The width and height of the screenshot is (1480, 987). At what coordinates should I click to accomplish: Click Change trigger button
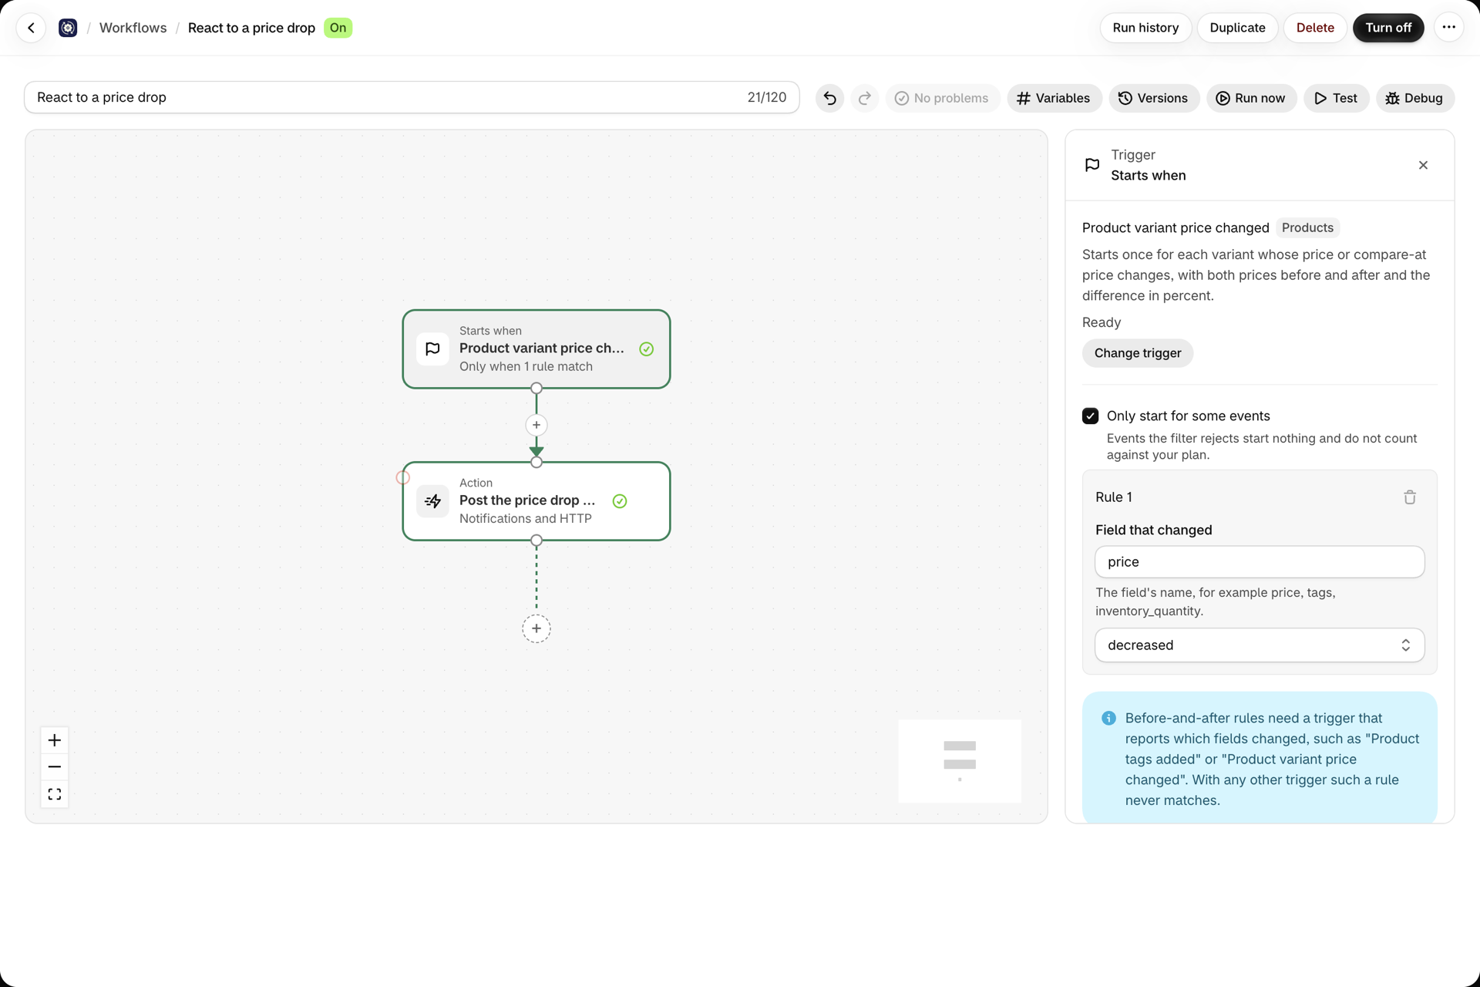[x=1138, y=353]
